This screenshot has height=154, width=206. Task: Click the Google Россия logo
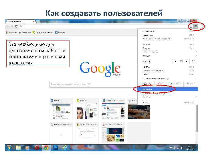100,69
